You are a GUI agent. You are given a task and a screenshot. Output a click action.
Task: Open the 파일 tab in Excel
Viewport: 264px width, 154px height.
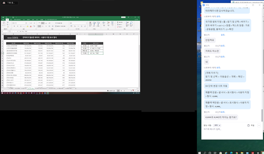[3, 20]
